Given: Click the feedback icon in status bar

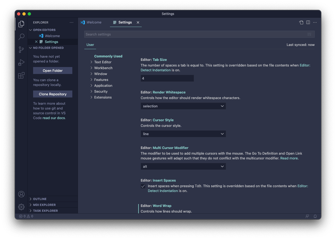Looking at the screenshot, I should click(x=307, y=216).
